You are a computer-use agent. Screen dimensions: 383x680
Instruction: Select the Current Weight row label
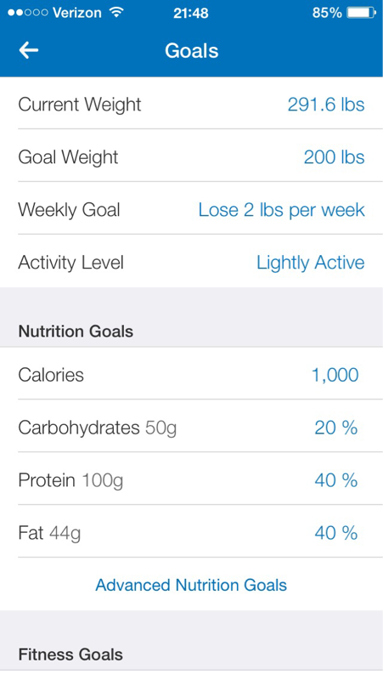click(x=80, y=105)
